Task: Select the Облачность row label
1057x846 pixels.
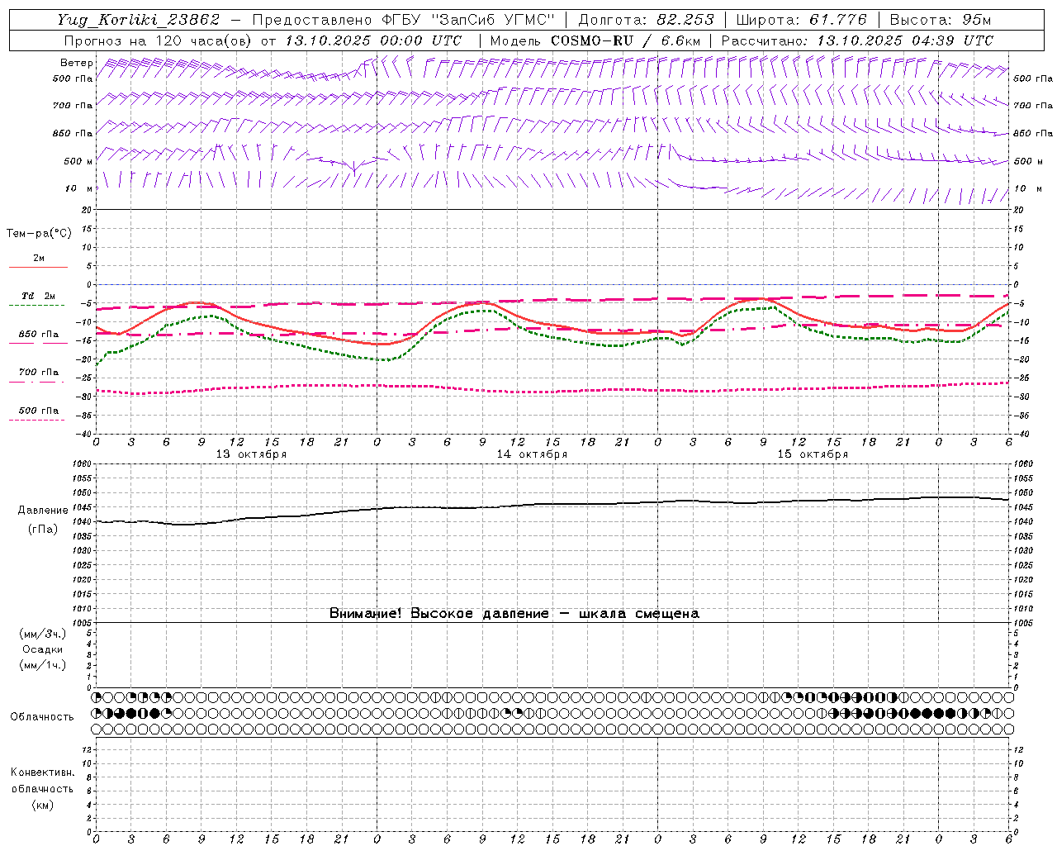Action: [x=42, y=716]
